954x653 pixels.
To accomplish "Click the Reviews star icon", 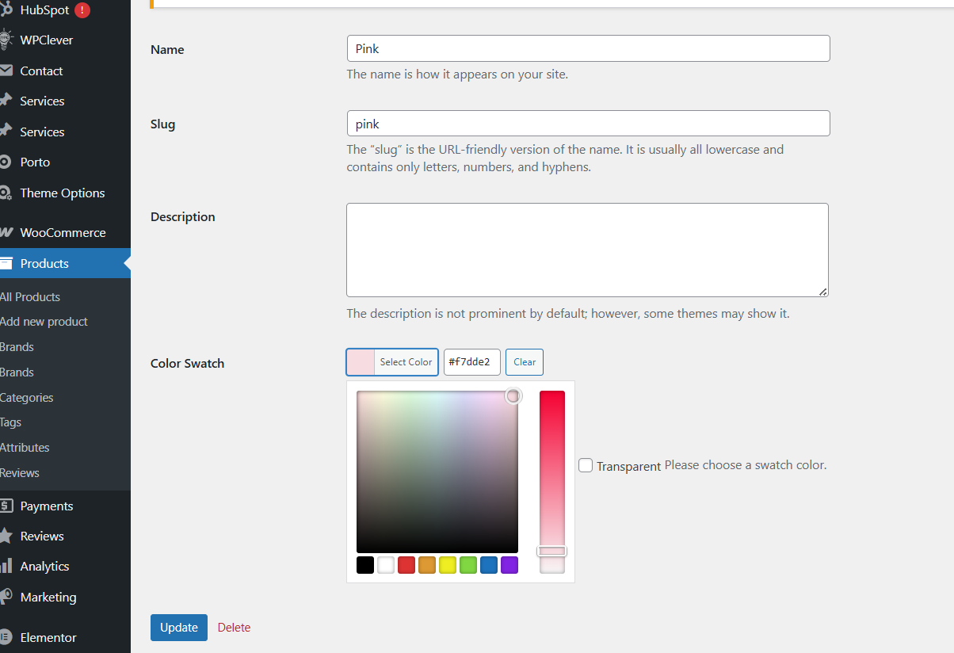I will [6, 536].
